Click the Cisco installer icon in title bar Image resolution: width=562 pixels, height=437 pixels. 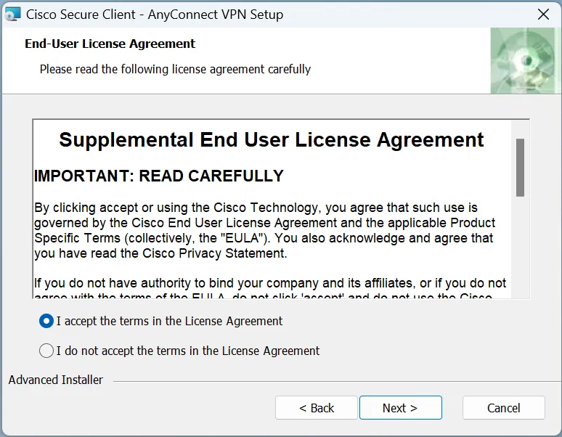coord(13,15)
